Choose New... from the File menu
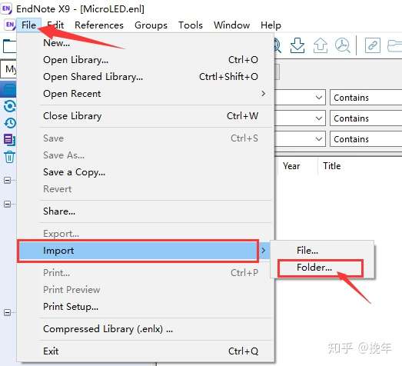This screenshot has height=366, width=402. tap(145, 43)
